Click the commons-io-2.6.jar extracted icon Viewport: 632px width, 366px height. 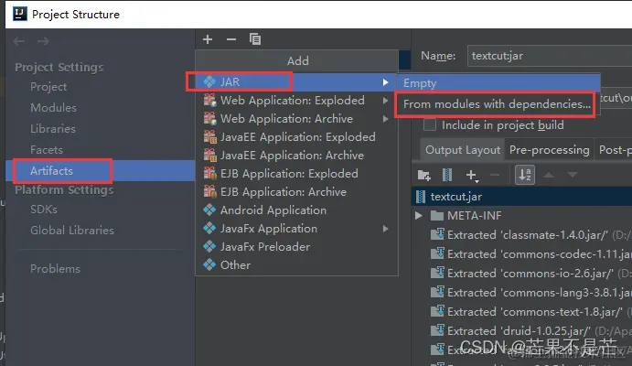437,273
